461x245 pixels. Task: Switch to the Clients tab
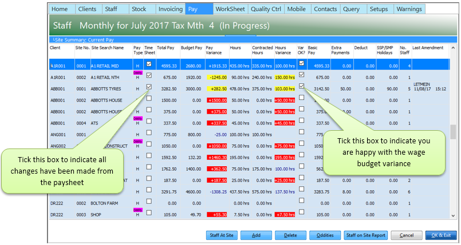click(x=89, y=9)
